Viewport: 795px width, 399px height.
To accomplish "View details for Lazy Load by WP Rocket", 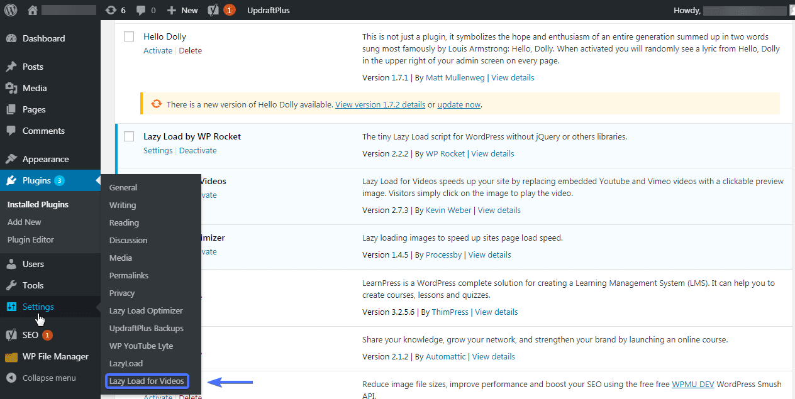I will coord(492,153).
